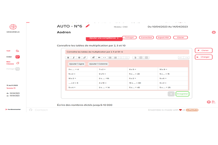This screenshot has width=218, height=145.
Task: Click the table cell "7 x 2 ="
Action: coord(112,69)
